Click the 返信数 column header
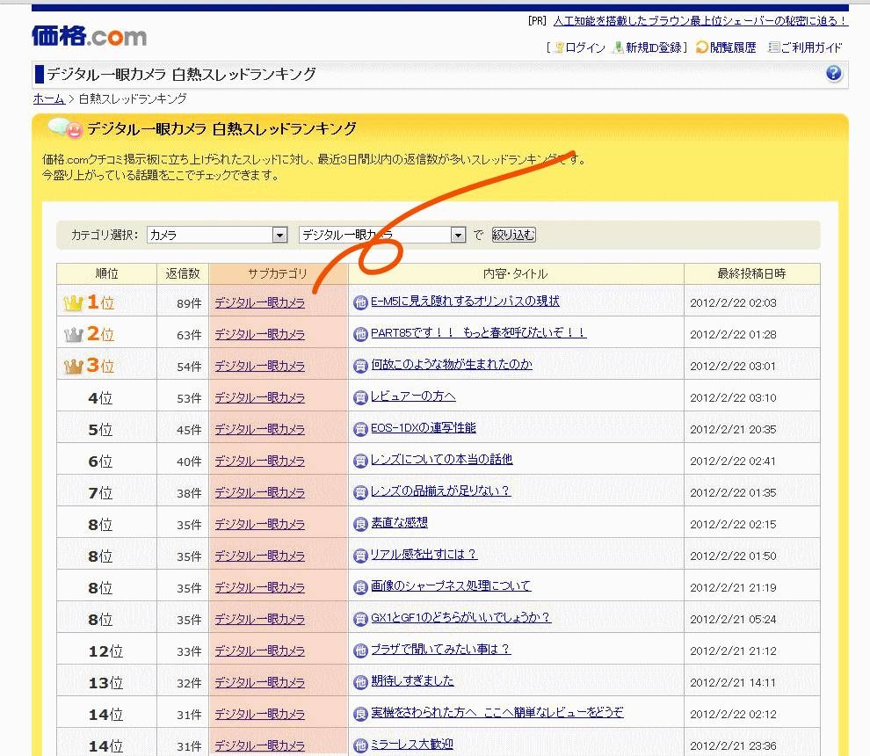This screenshot has height=756, width=870. click(x=183, y=273)
